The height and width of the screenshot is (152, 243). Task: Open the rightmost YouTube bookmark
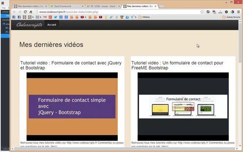(x=100, y=17)
